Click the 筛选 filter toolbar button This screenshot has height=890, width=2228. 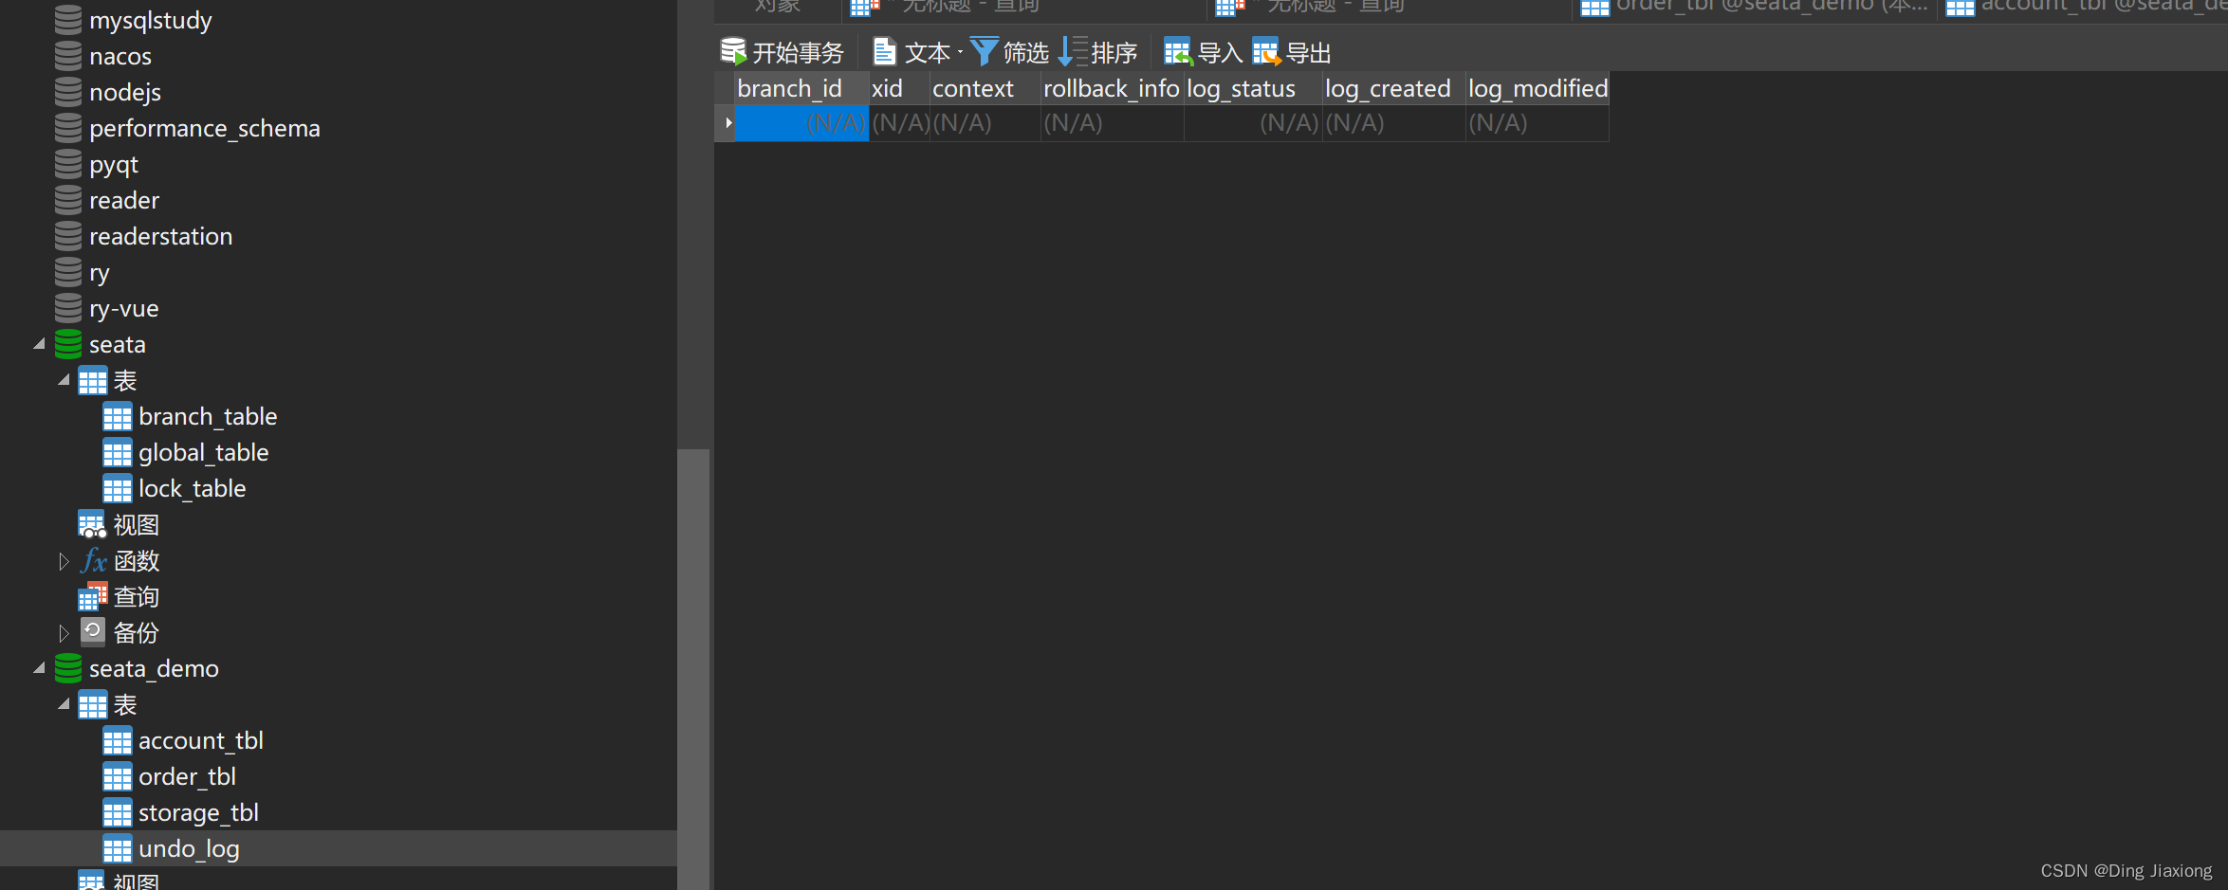point(1010,52)
